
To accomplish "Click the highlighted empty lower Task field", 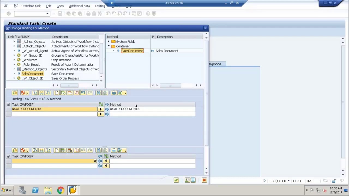I will 54,161.
